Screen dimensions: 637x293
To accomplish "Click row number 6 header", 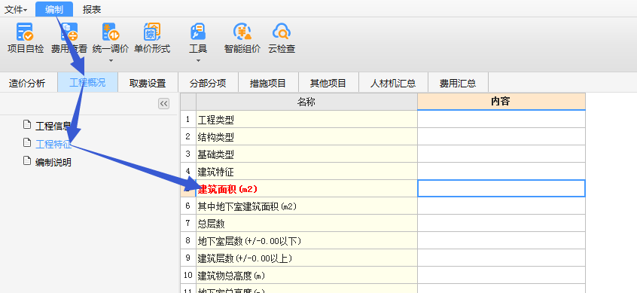I will (188, 206).
